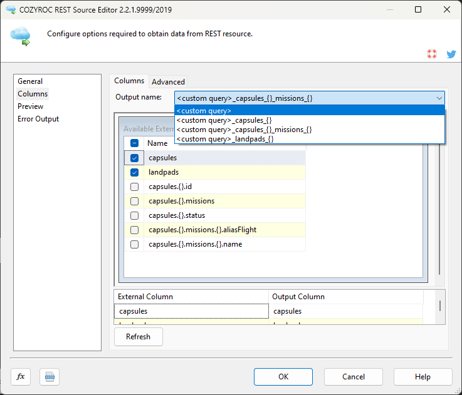Open the Preview page
Screen dimensions: 462x395
point(30,106)
